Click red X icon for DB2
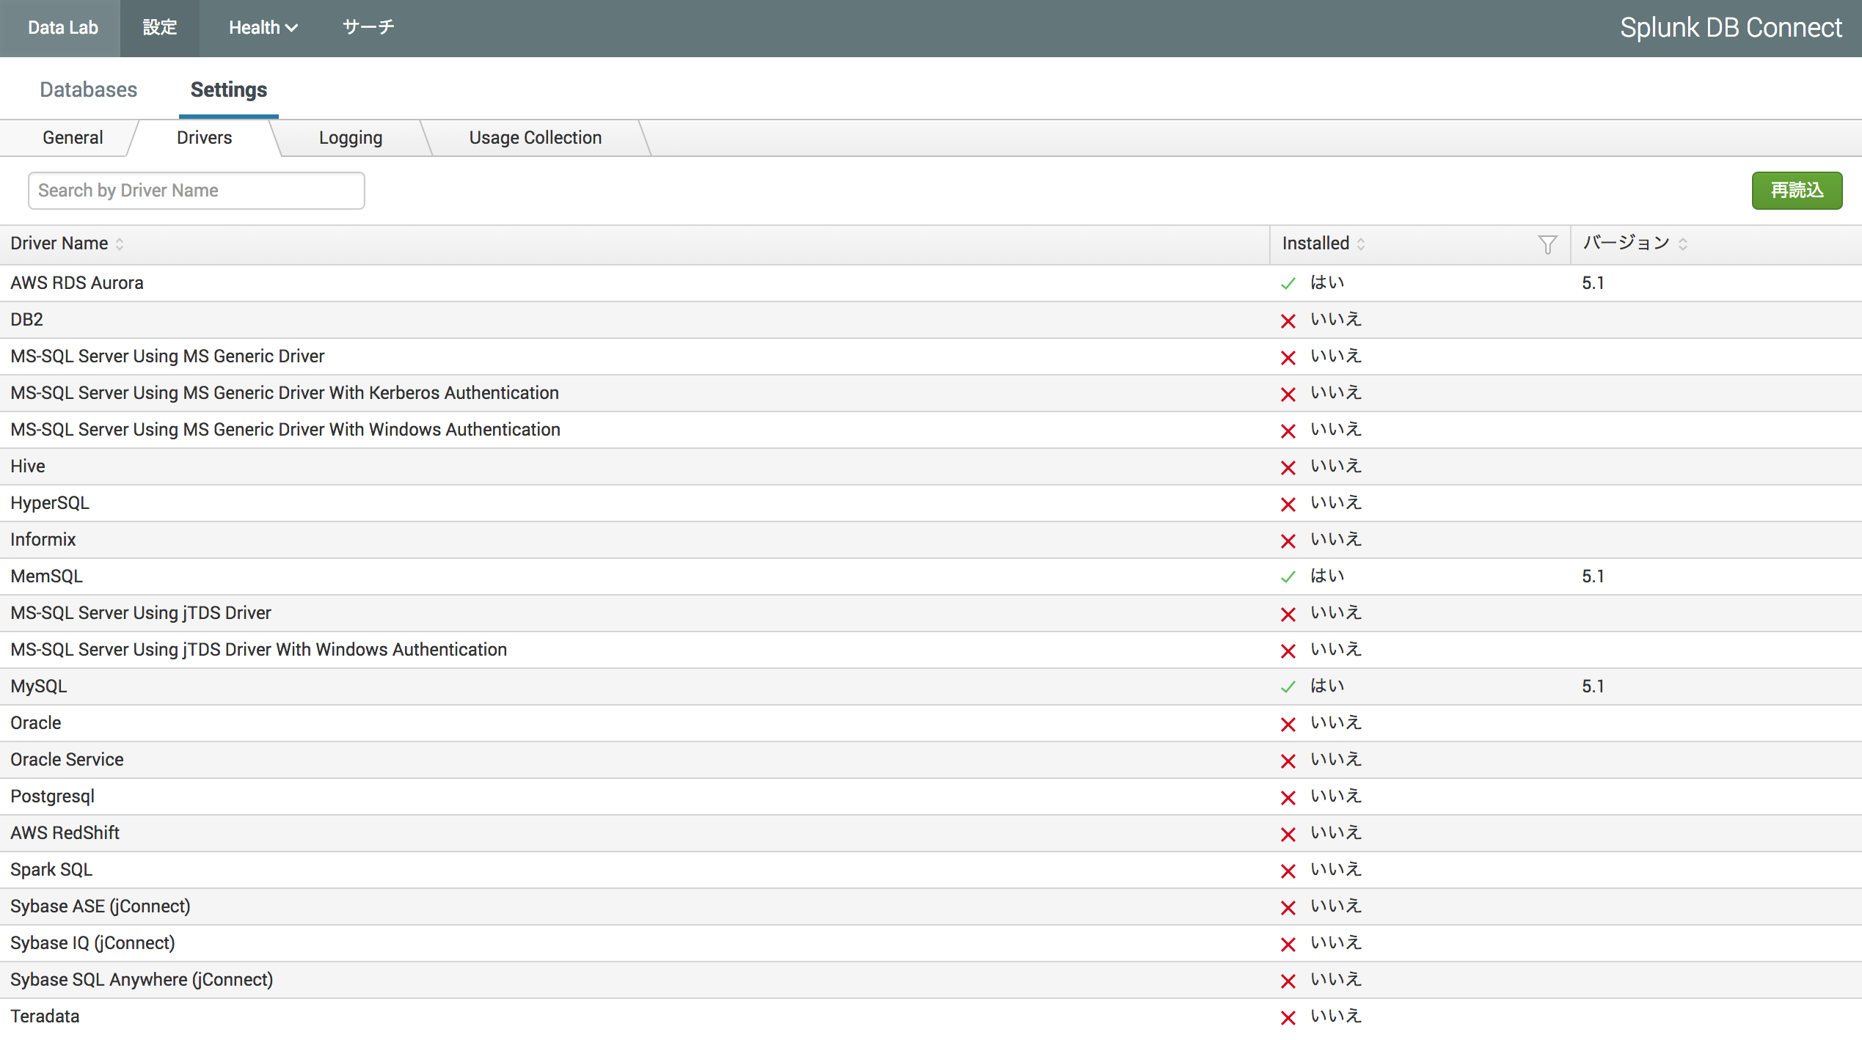This screenshot has width=1862, height=1040. (1288, 321)
